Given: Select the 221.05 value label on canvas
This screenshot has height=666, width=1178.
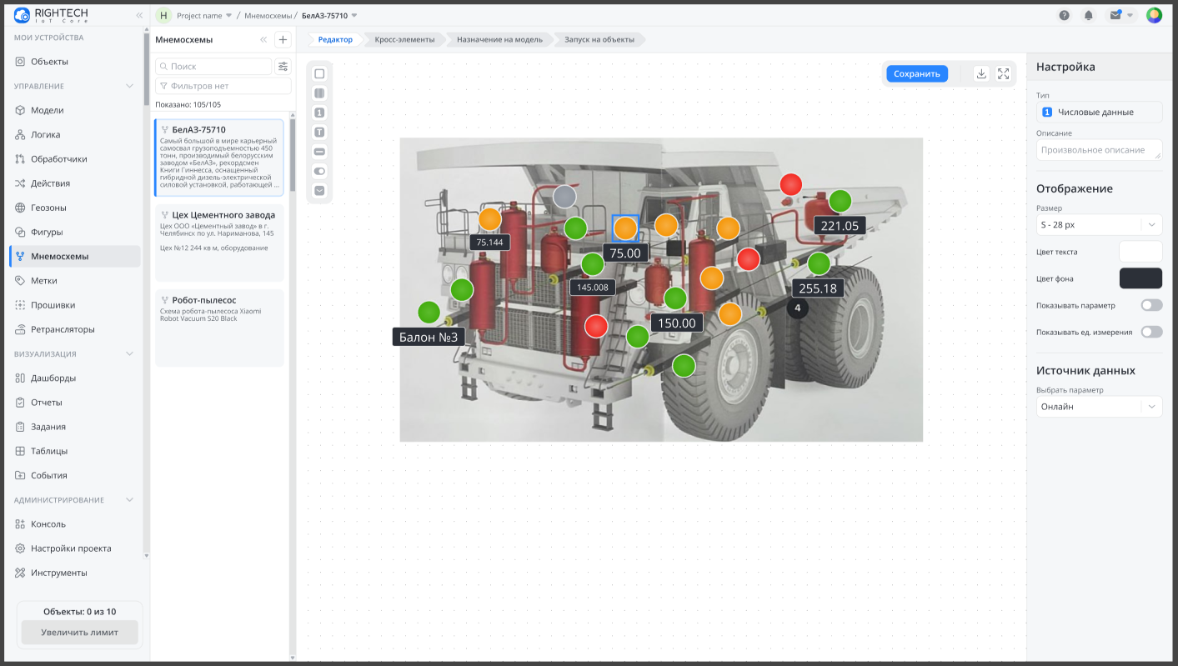Looking at the screenshot, I should [x=840, y=225].
